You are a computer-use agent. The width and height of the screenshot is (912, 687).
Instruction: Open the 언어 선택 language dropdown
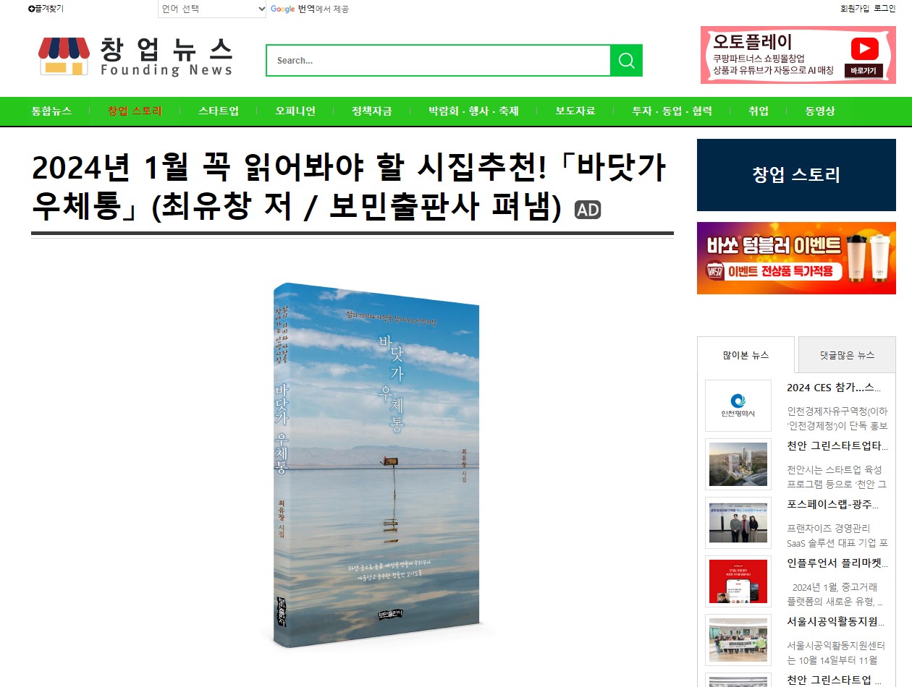212,9
